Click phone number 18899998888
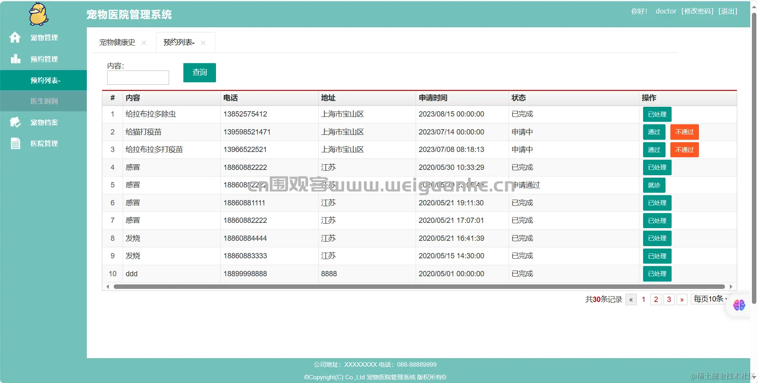Screen dimensions: 758x383 coord(245,274)
